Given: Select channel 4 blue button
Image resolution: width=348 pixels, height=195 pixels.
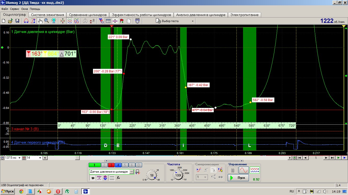Looking at the screenshot, I should pos(118,165).
